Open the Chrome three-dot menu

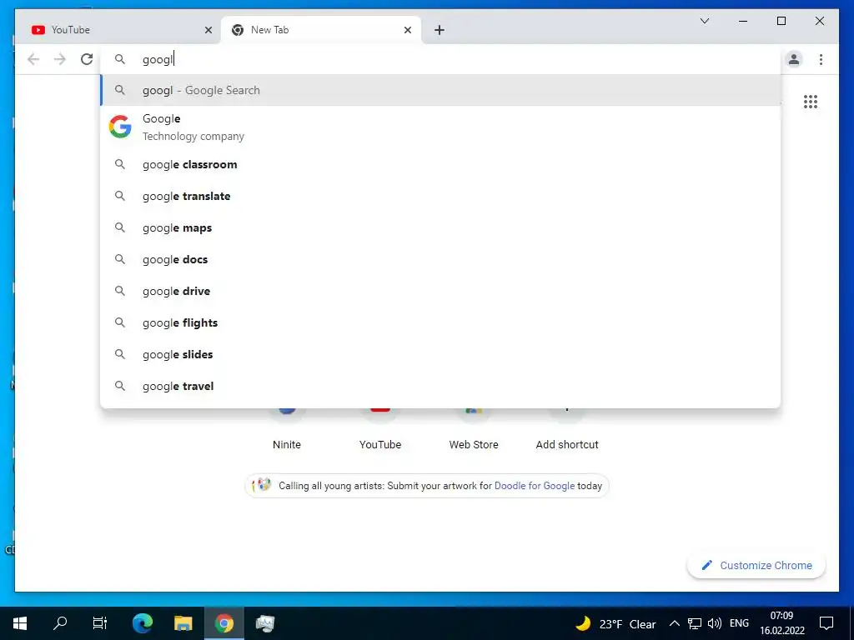pos(821,59)
